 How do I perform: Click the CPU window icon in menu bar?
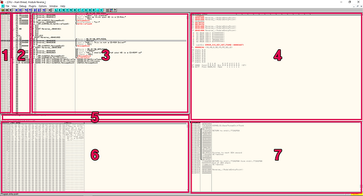[3, 6]
